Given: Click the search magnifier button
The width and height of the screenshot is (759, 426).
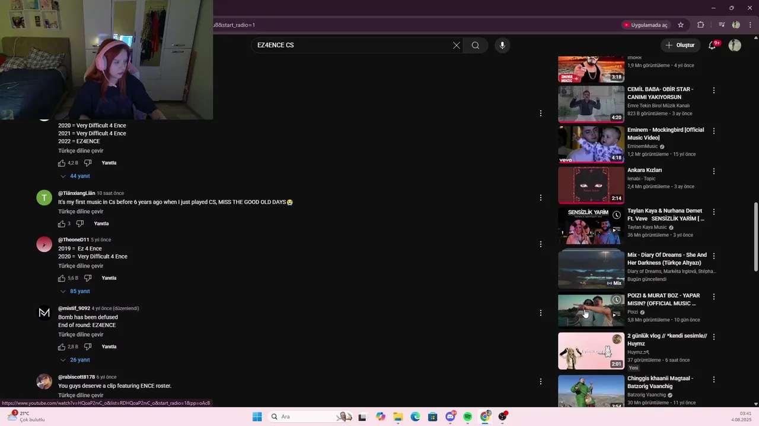Looking at the screenshot, I should click(x=476, y=45).
